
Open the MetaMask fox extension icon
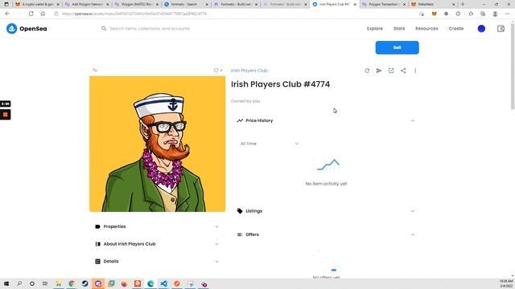434,14
